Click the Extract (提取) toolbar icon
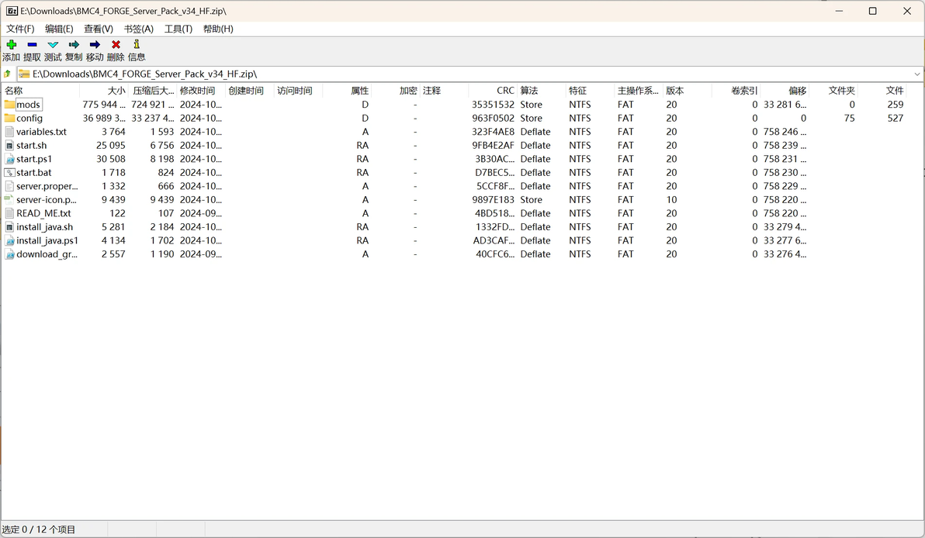Image resolution: width=925 pixels, height=538 pixels. (32, 45)
